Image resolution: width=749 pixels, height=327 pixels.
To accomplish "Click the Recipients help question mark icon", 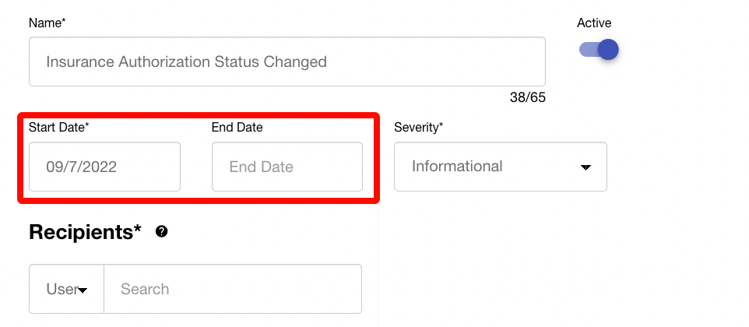I will click(162, 231).
